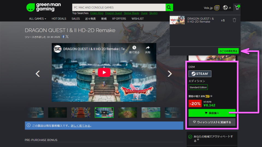Click the 詳しく見てみる link in banner

81,126
